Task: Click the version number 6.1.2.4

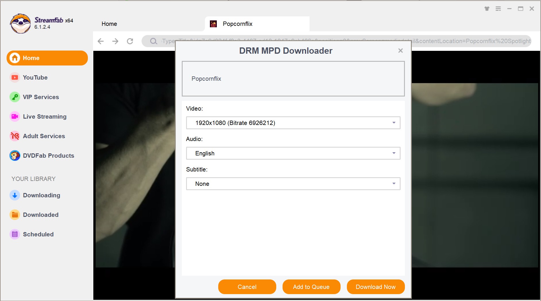Action: [42, 27]
